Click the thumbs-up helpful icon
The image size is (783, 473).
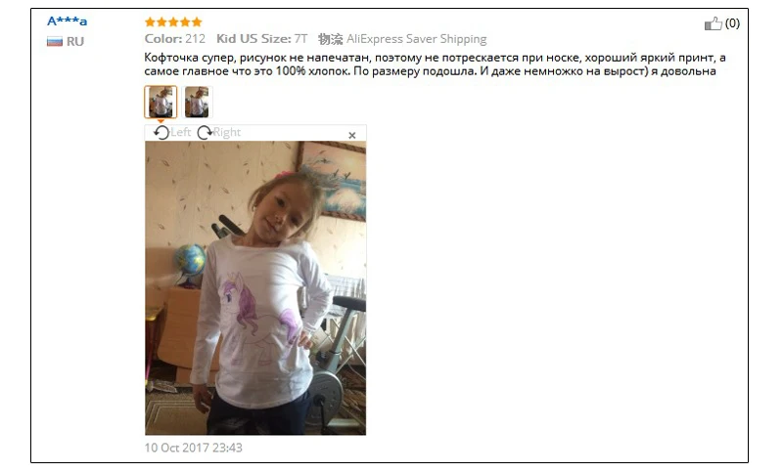714,23
